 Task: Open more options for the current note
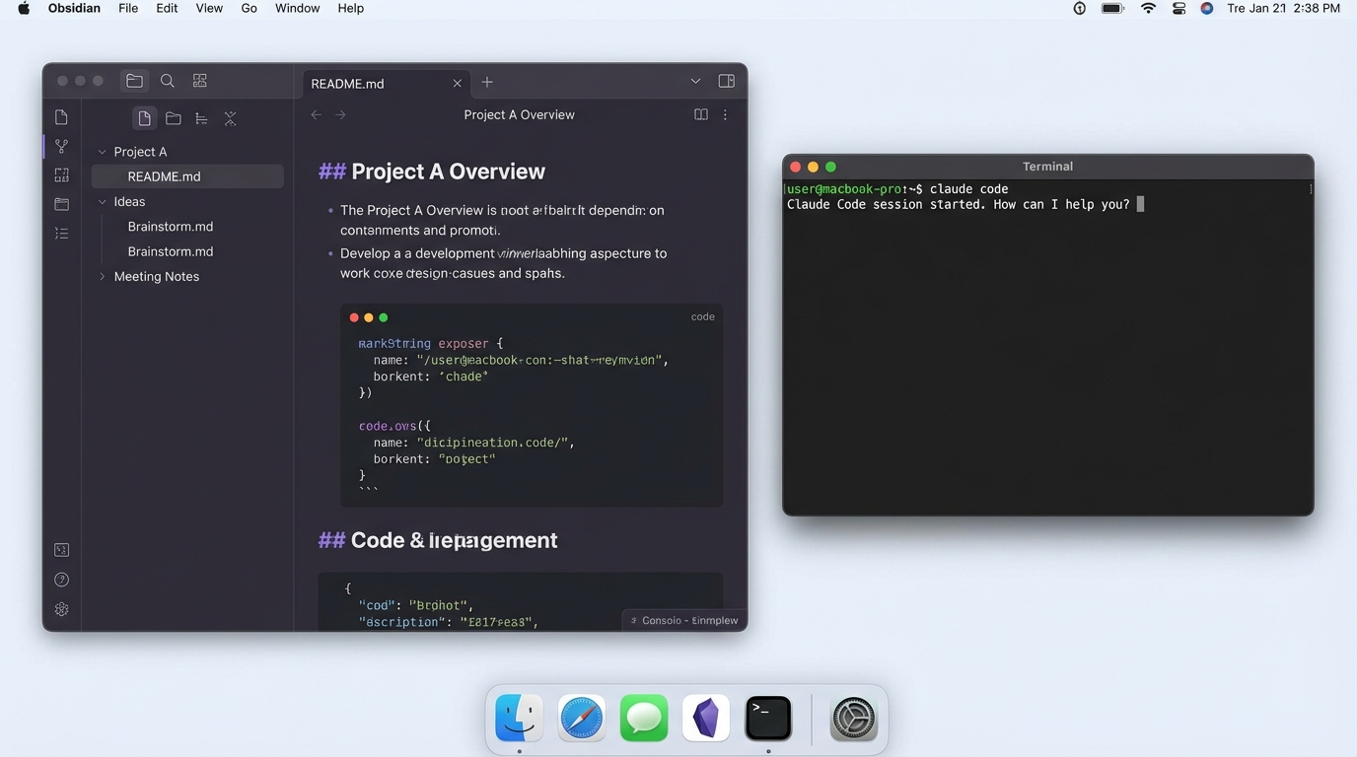pyautogui.click(x=725, y=114)
